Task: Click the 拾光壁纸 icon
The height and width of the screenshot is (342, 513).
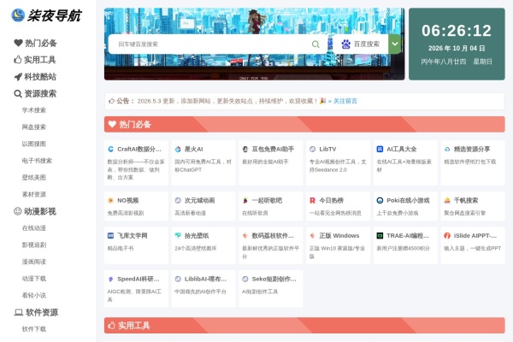Action: pos(178,236)
